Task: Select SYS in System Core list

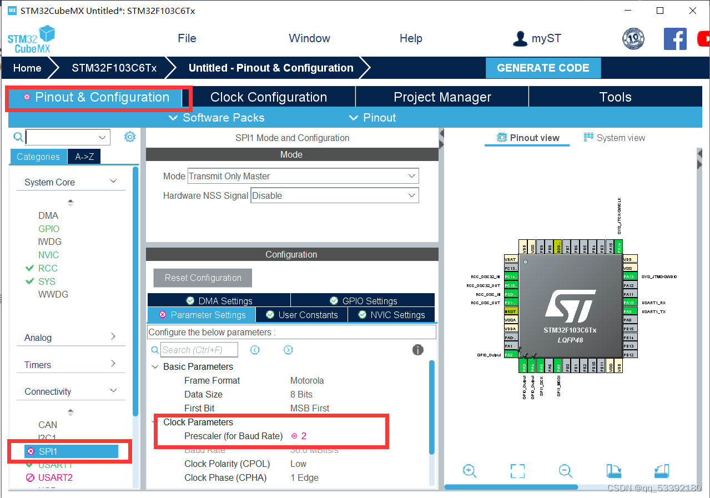Action: click(x=47, y=281)
